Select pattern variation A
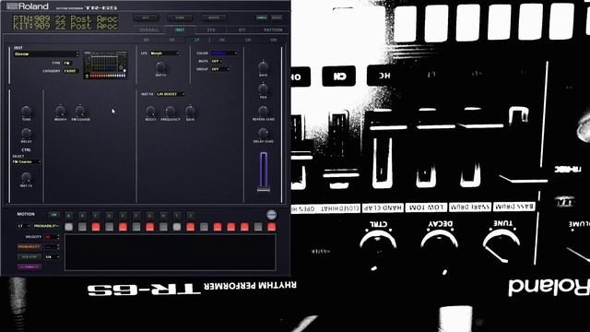Viewport: 590px width, 332px height. 68,216
